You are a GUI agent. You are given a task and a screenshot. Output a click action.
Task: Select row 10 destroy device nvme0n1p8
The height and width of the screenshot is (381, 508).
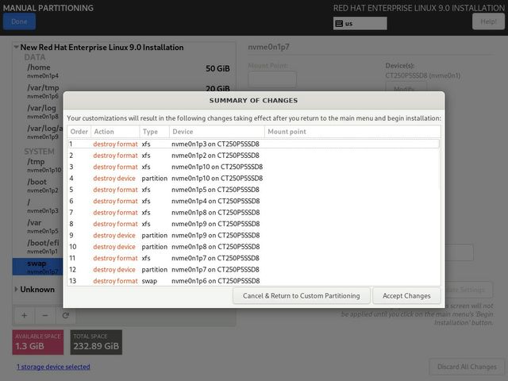pos(253,247)
